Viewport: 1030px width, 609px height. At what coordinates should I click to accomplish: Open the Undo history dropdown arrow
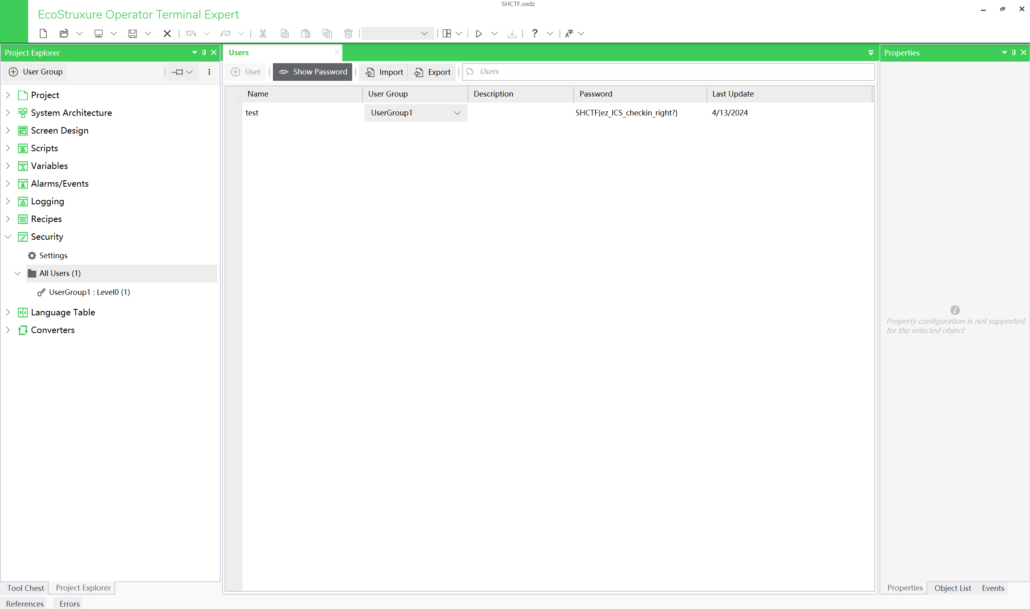pyautogui.click(x=206, y=33)
